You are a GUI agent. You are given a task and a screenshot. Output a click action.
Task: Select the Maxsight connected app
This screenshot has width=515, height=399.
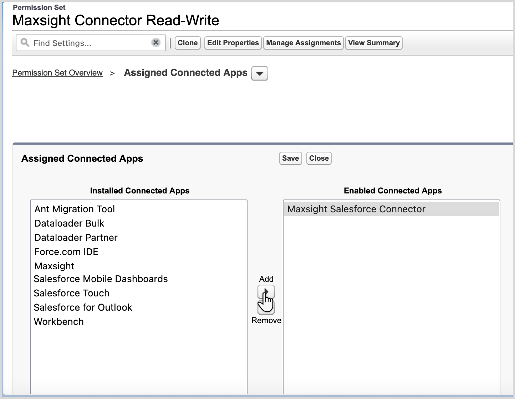pyautogui.click(x=54, y=266)
